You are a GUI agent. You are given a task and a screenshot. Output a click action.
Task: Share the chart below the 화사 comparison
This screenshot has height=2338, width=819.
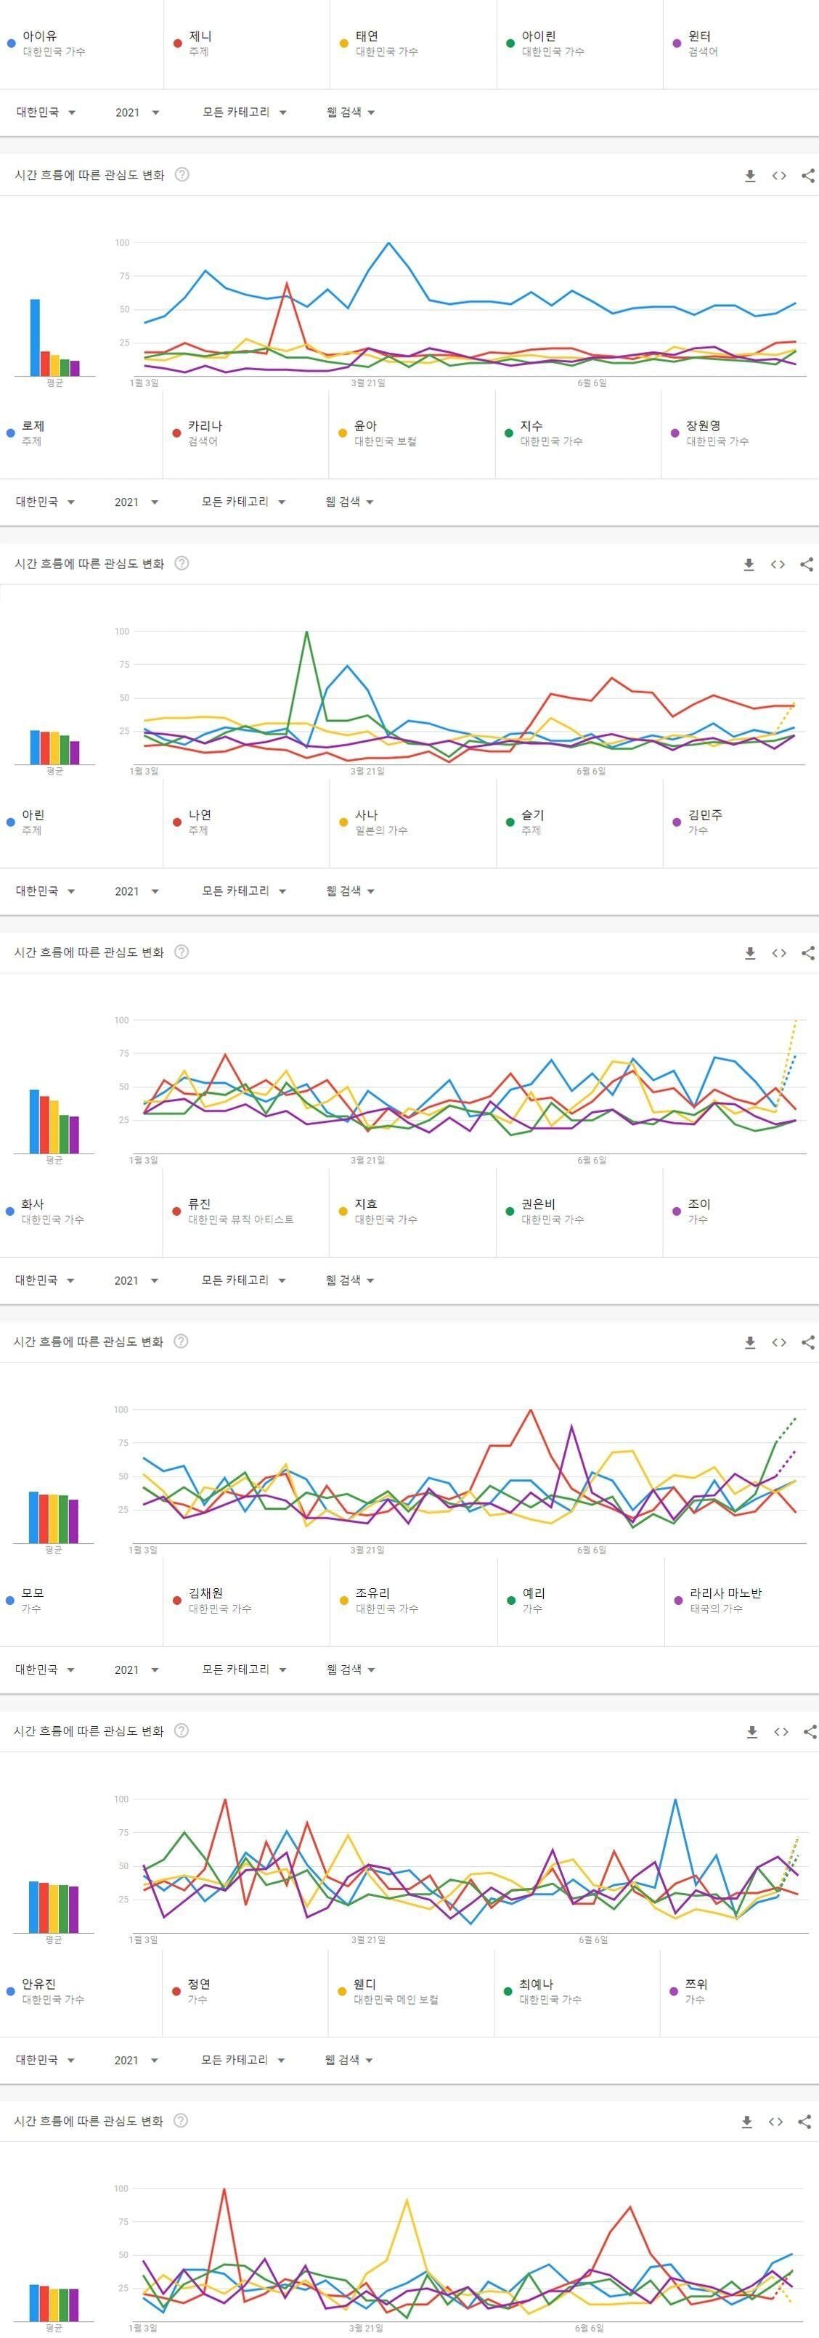tap(808, 1342)
